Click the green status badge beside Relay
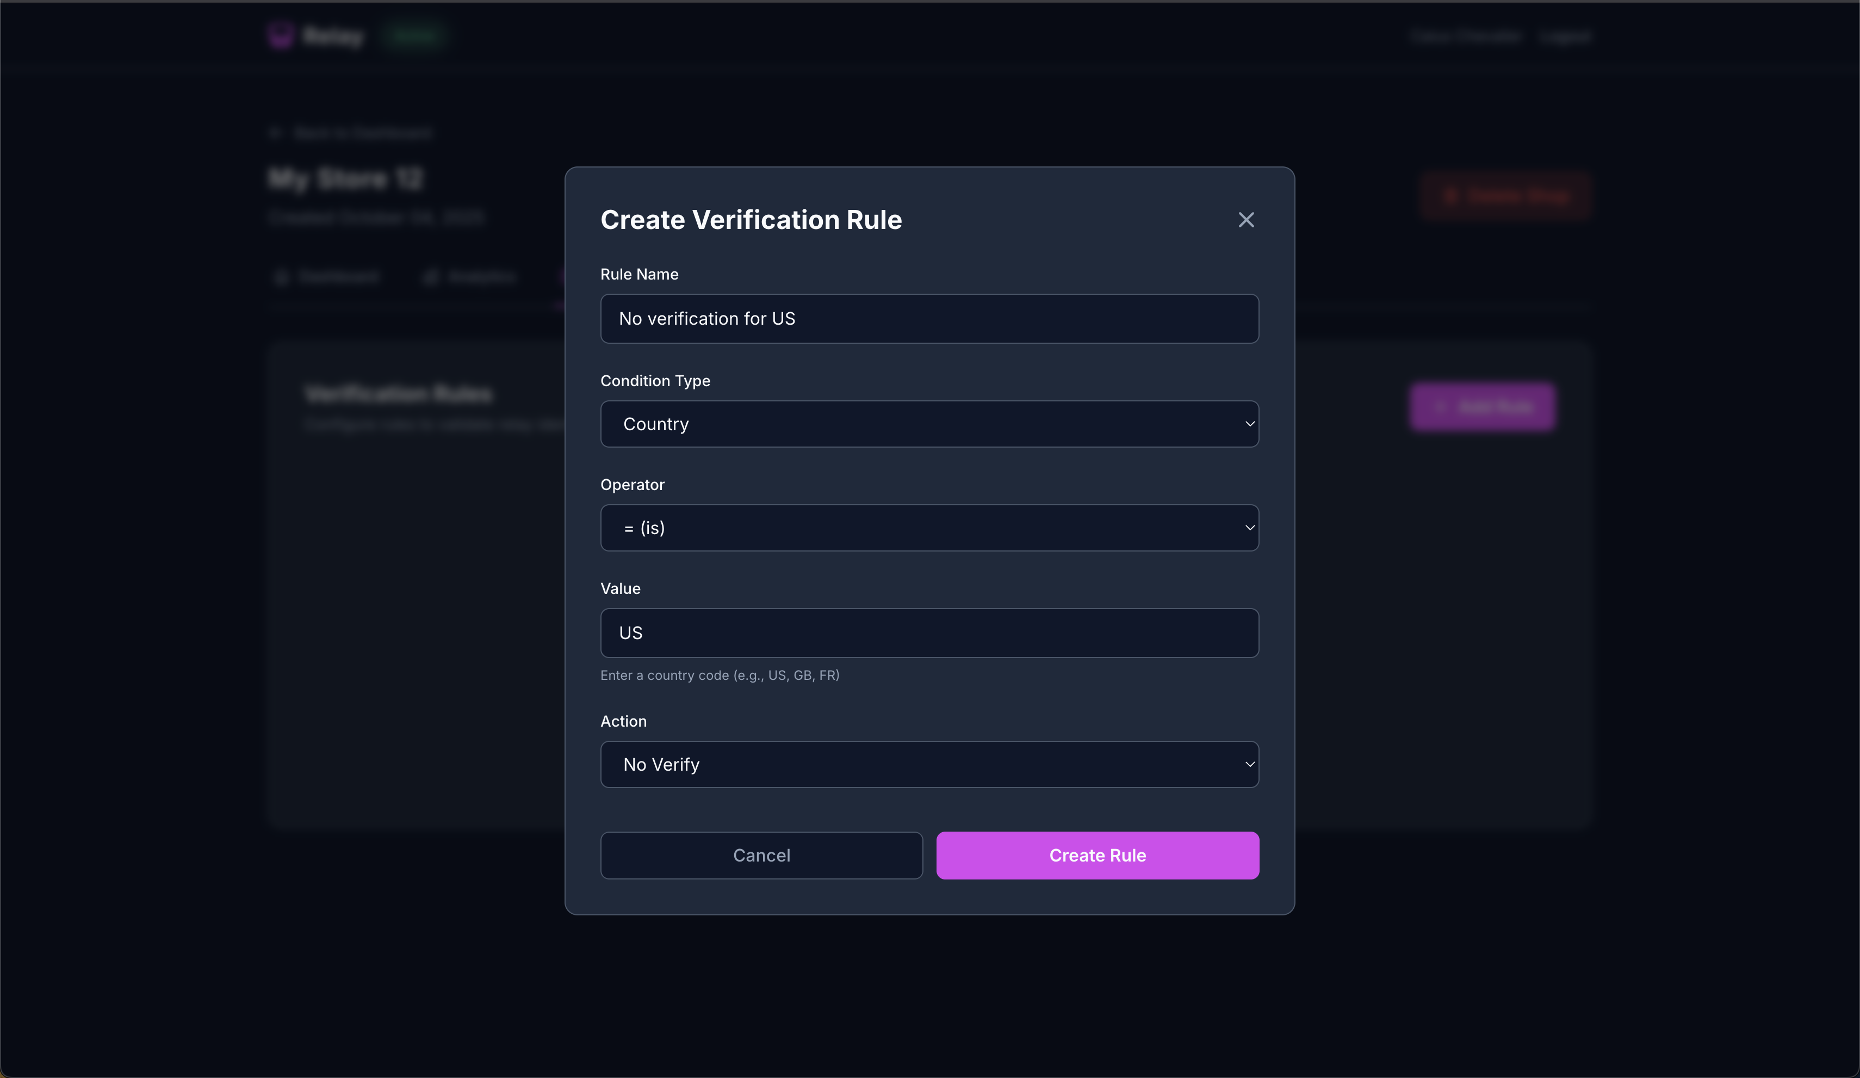Image resolution: width=1860 pixels, height=1078 pixels. point(414,35)
